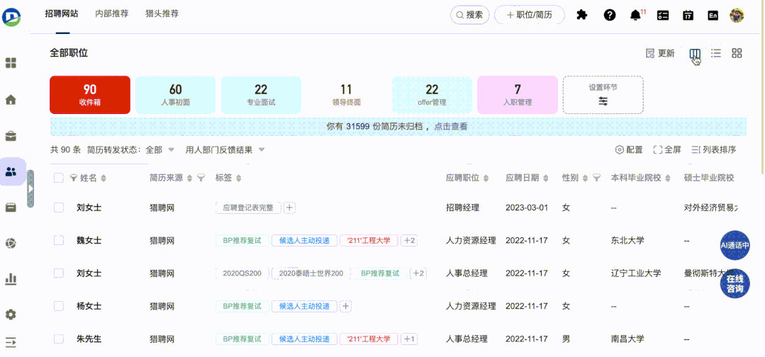
Task: Check the 刘女士 人事总经理 row checkbox
Action: pos(59,273)
